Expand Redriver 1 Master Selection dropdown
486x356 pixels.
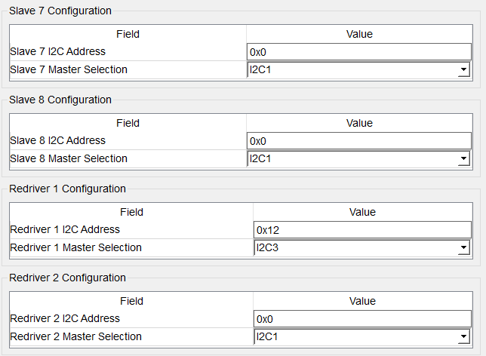463,248
